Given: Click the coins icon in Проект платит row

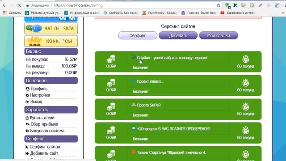Looking at the screenshot, I should pos(111,83).
